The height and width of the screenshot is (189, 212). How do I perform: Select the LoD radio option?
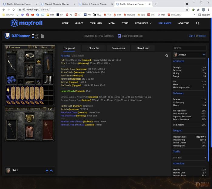point(33,34)
